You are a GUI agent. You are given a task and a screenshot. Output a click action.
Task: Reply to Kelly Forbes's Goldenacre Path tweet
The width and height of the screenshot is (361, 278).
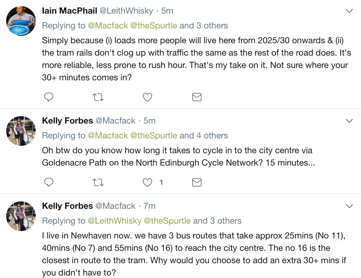click(x=48, y=182)
